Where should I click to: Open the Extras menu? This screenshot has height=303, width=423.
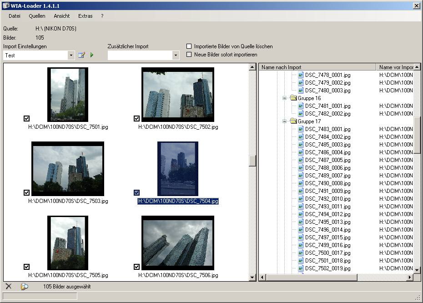pyautogui.click(x=85, y=16)
